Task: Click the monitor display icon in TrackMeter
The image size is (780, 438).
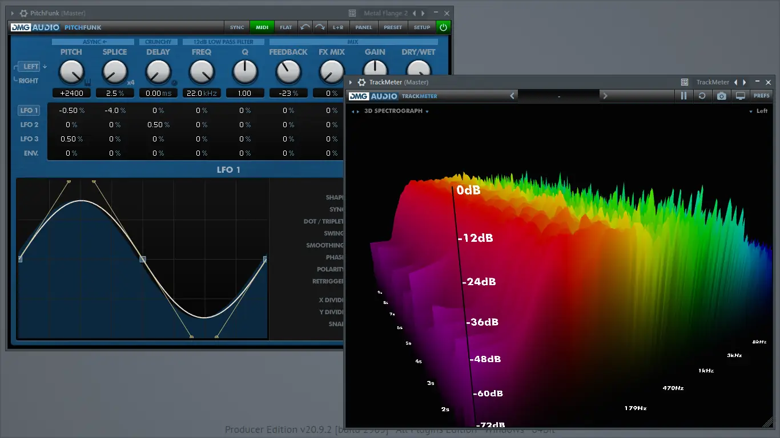Action: click(x=740, y=96)
